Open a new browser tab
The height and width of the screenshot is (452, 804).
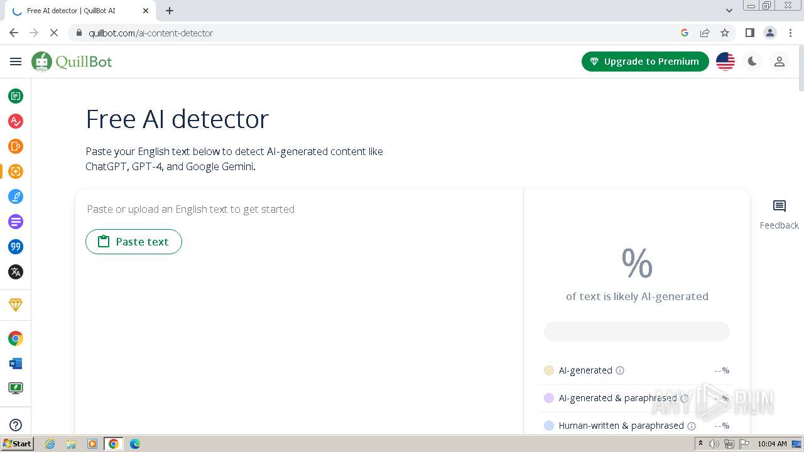pos(170,11)
